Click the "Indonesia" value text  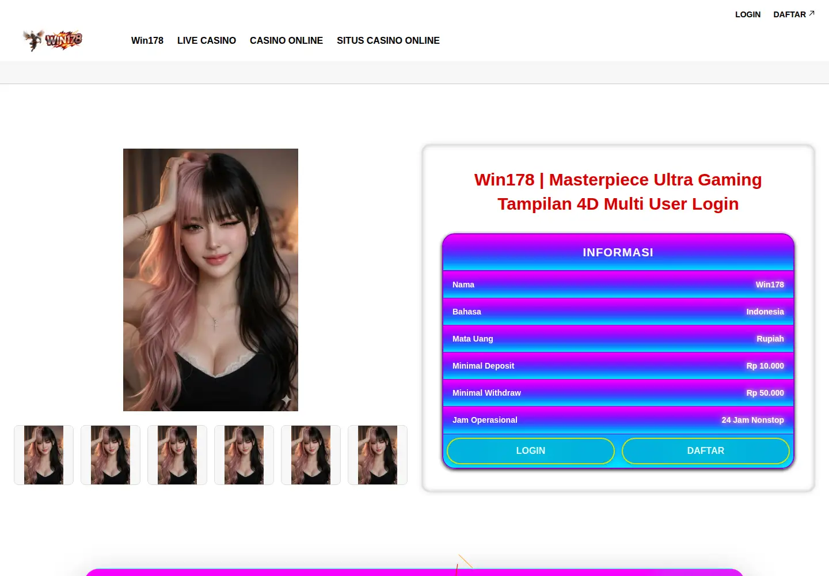pos(765,312)
